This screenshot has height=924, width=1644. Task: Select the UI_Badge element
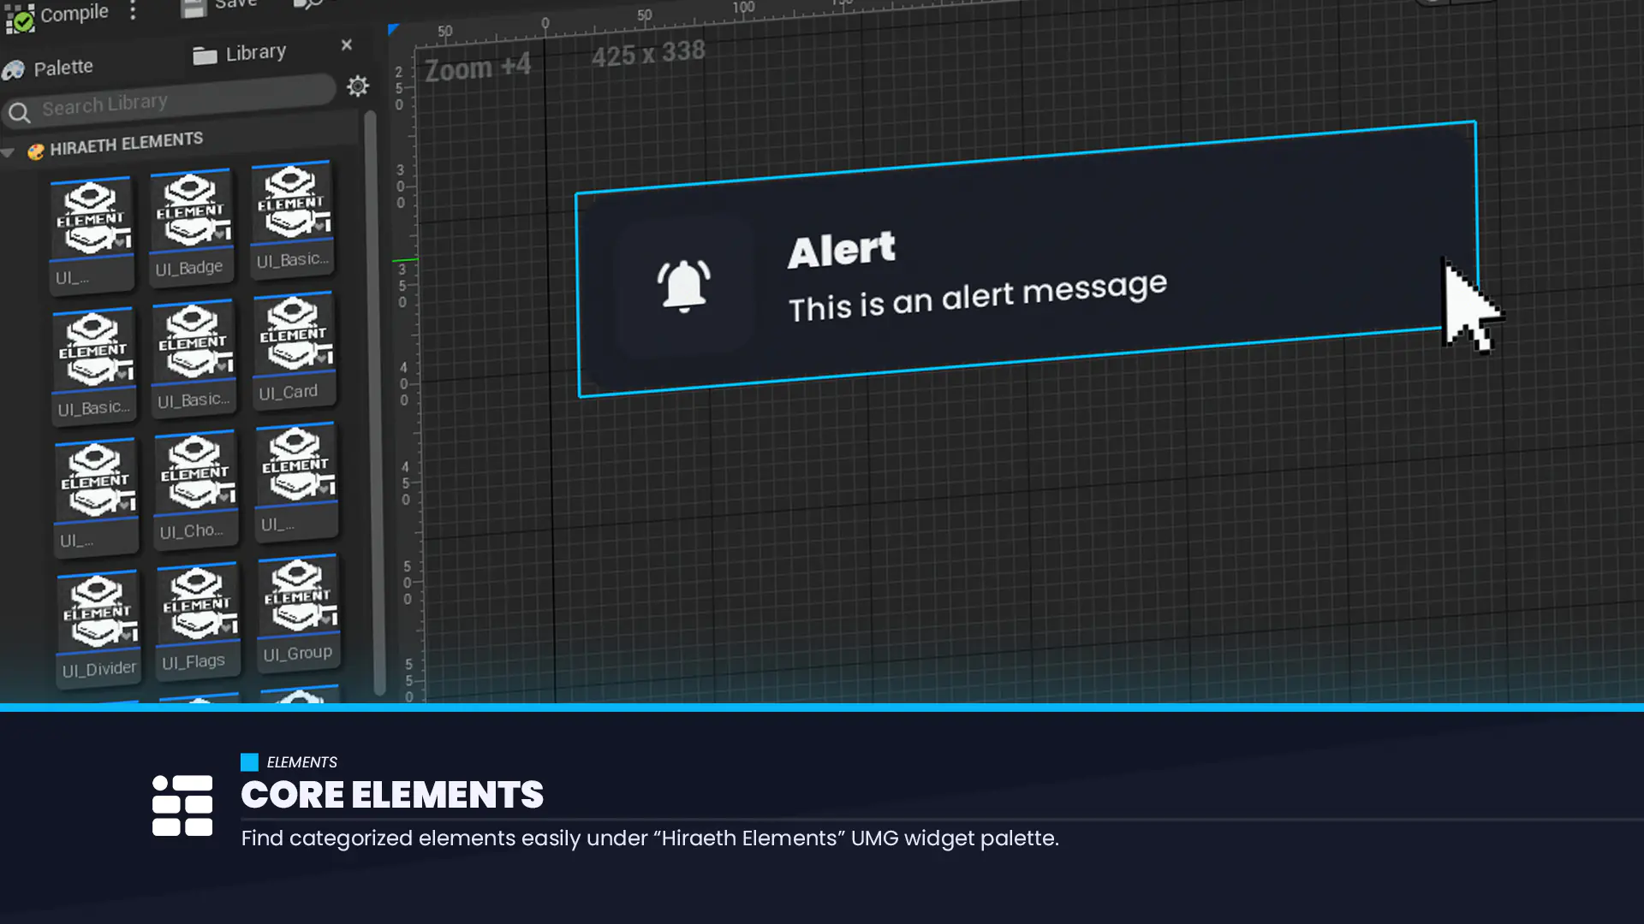click(190, 226)
